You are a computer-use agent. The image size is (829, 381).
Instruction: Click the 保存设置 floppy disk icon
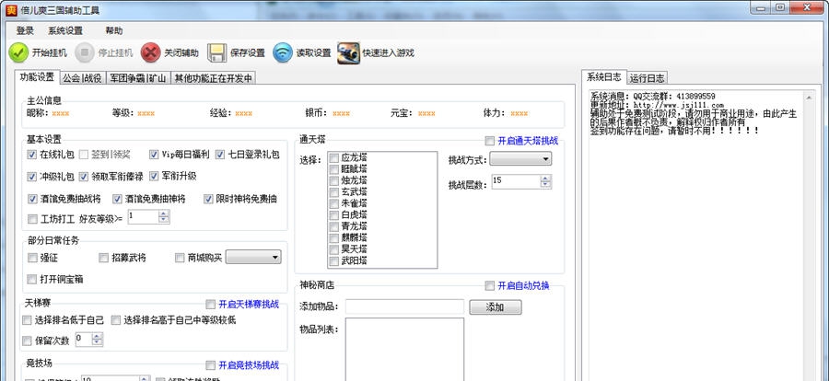(x=216, y=52)
